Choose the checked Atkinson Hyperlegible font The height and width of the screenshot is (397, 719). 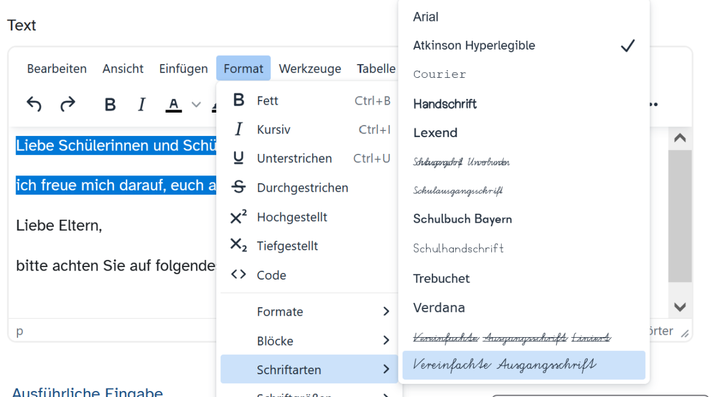pyautogui.click(x=473, y=46)
